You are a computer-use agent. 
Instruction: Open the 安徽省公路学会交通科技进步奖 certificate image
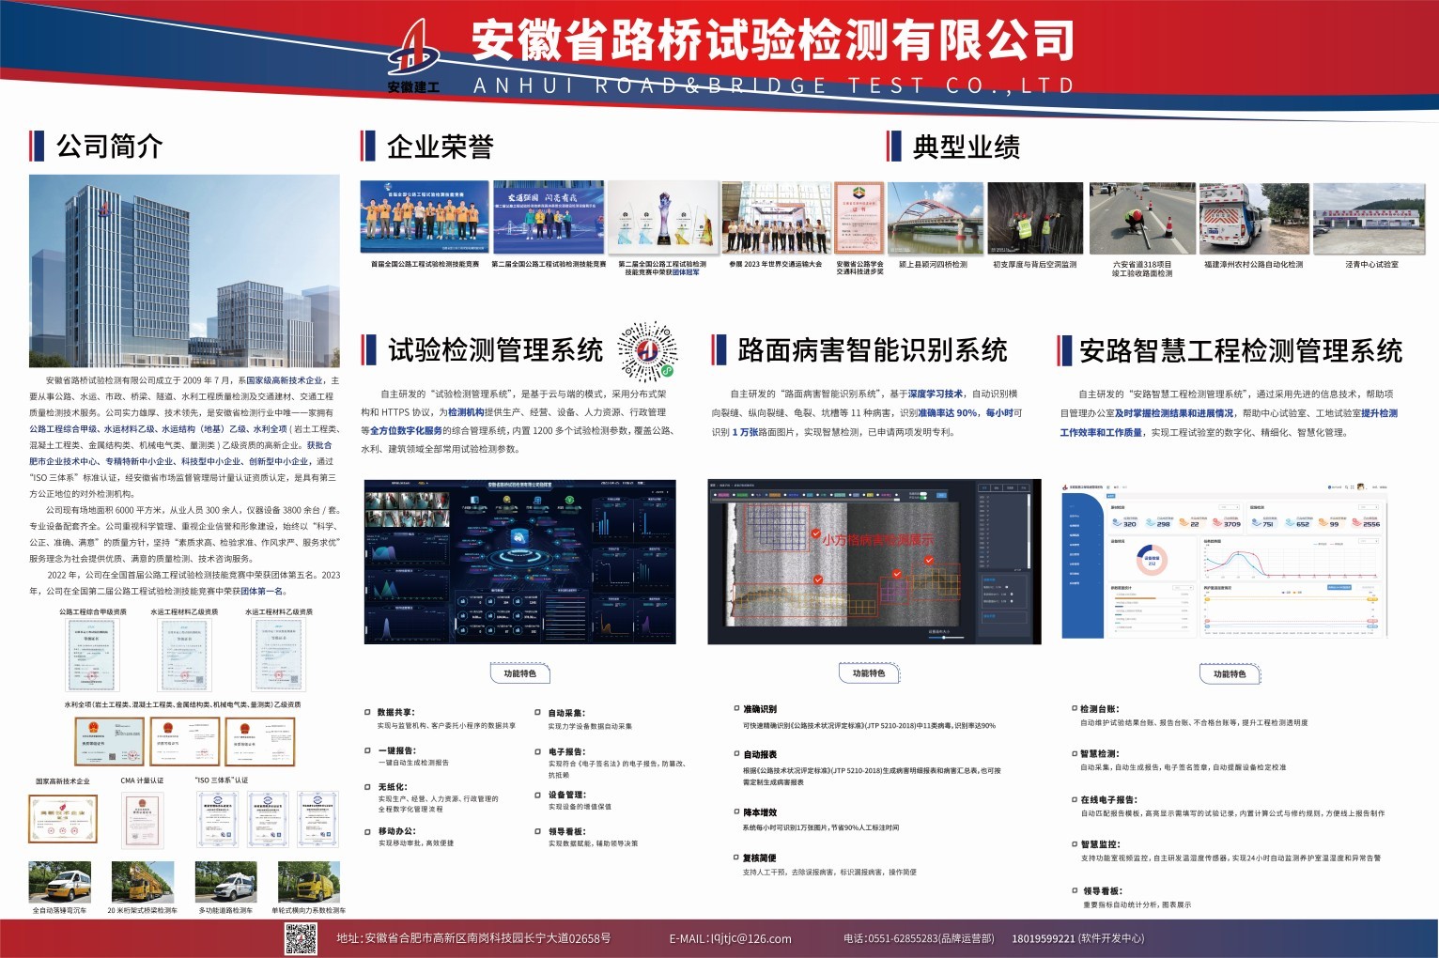click(859, 217)
